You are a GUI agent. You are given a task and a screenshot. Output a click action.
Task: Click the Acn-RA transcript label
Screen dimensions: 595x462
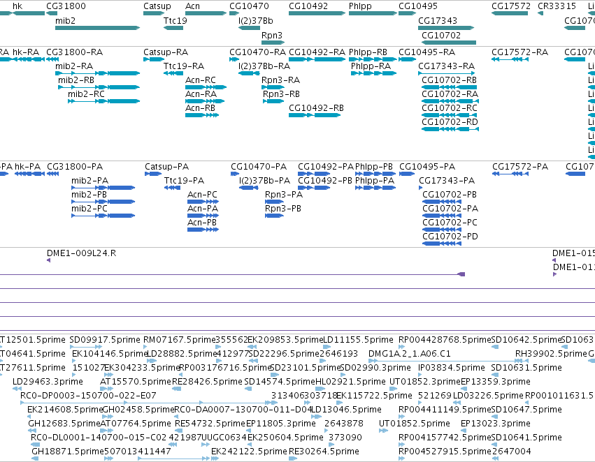[201, 94]
